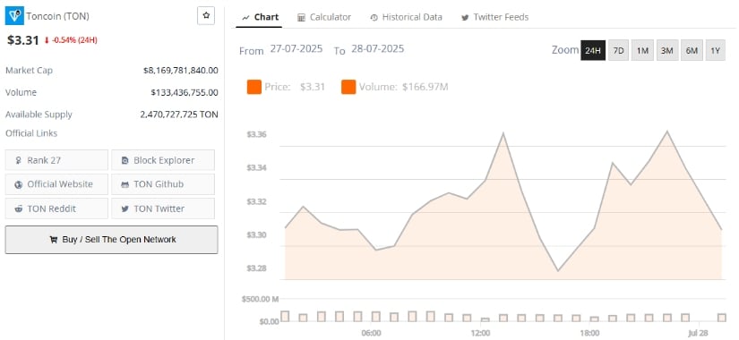
Task: Open the Block Explorer
Action: point(163,160)
